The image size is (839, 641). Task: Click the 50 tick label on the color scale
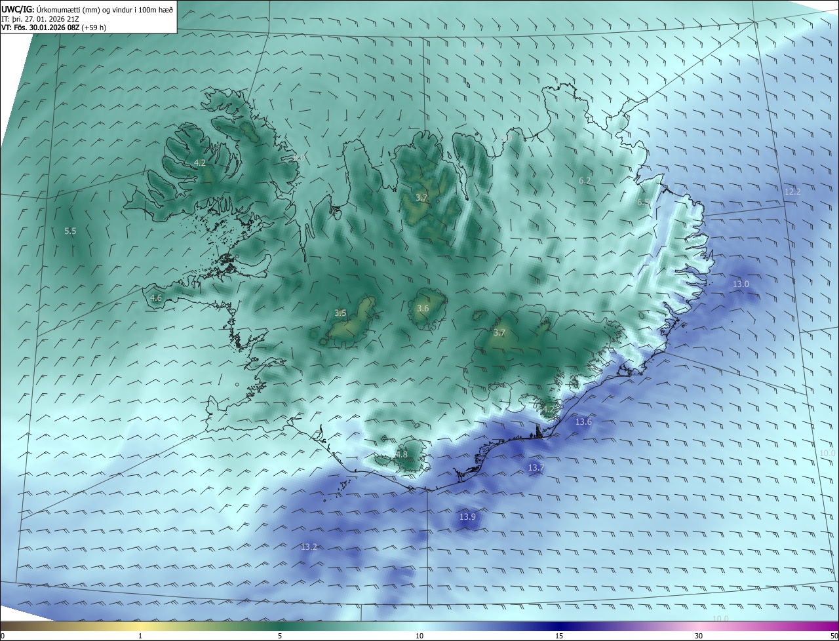pyautogui.click(x=834, y=636)
